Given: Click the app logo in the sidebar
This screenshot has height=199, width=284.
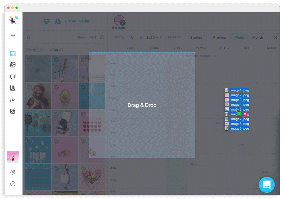Looking at the screenshot, I should pos(13,20).
